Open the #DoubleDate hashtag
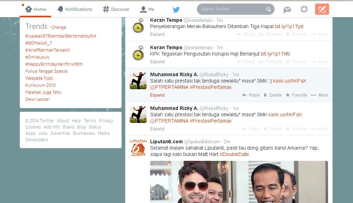 234,154
